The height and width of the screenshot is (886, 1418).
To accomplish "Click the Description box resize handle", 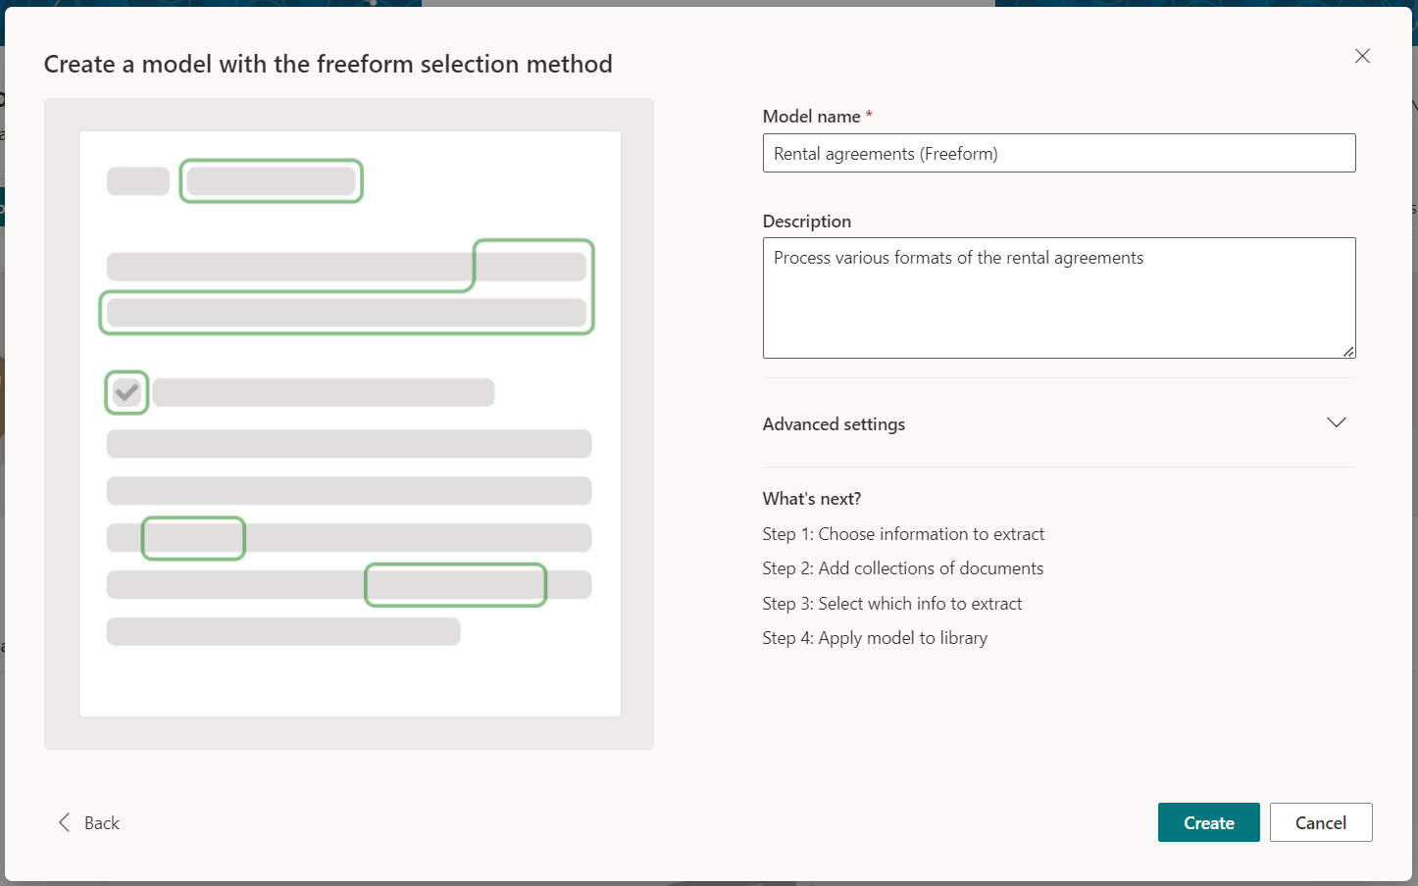I will click(x=1348, y=351).
